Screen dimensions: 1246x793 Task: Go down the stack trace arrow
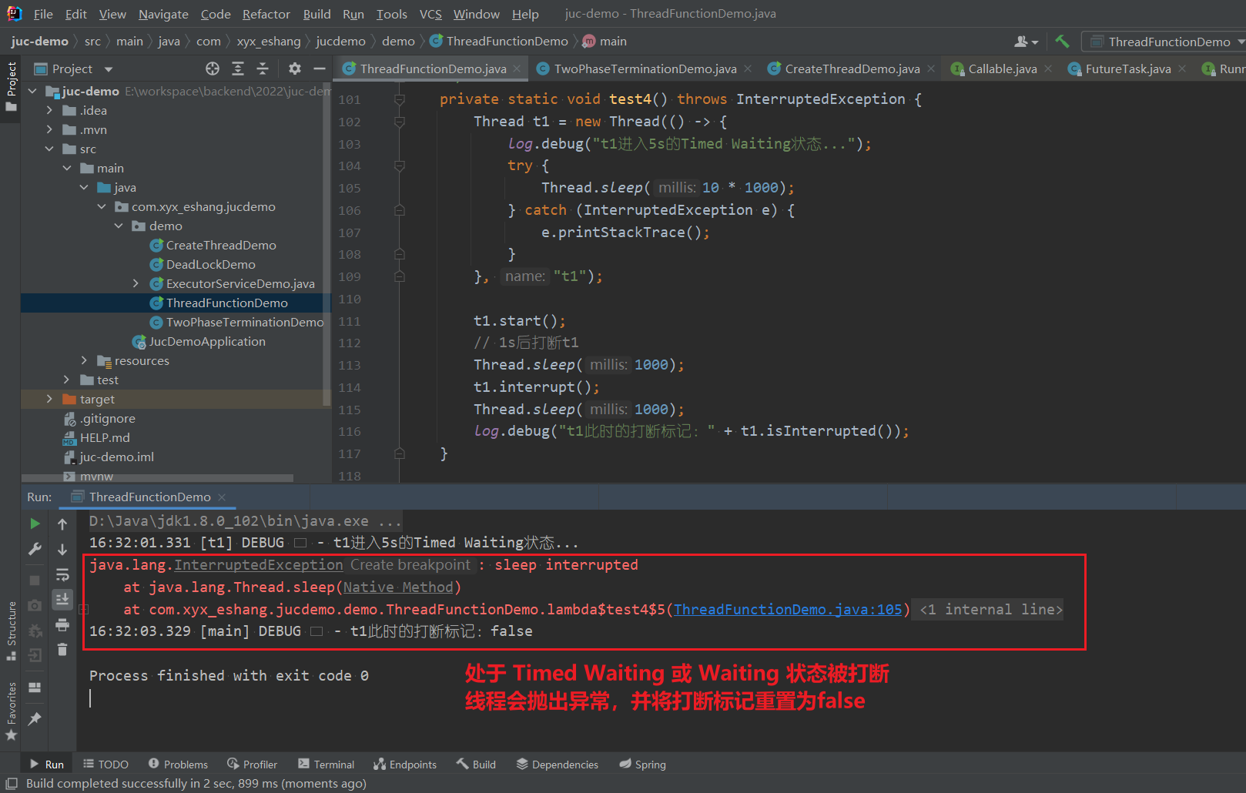(x=62, y=549)
